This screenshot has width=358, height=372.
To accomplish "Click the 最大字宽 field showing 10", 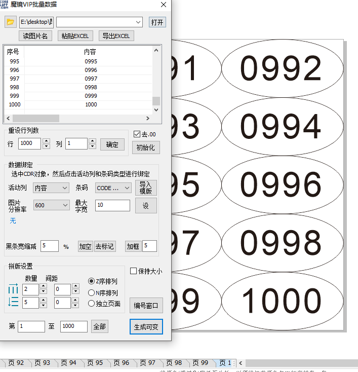I will point(112,205).
